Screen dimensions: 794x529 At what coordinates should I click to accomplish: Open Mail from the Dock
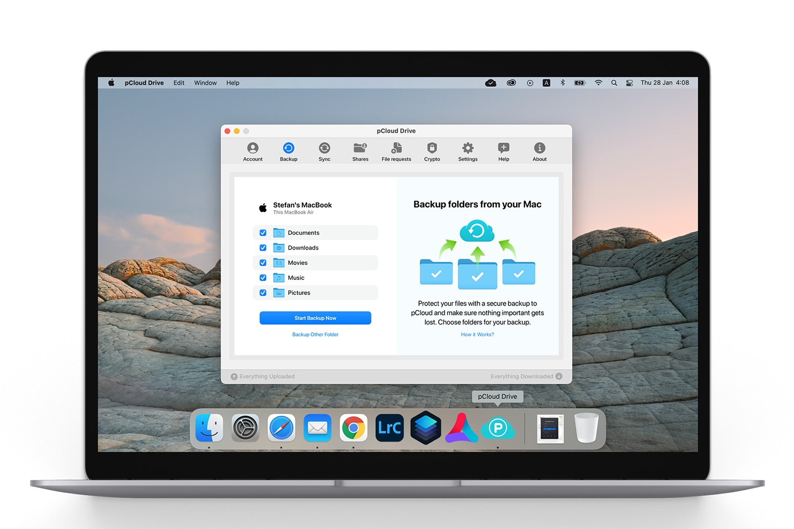point(318,428)
